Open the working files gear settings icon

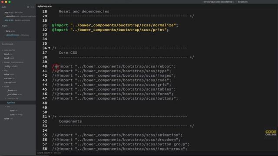point(28,7)
